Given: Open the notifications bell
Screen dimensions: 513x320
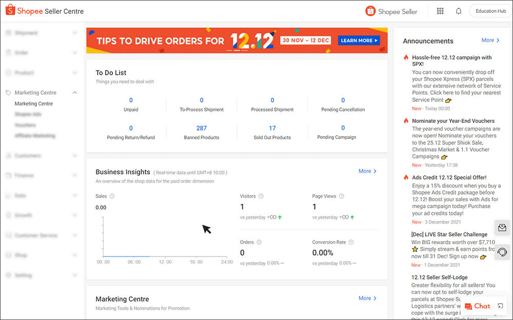Looking at the screenshot, I should pos(459,11).
